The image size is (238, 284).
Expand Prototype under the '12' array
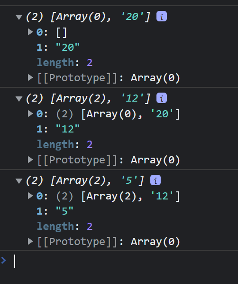[30, 160]
